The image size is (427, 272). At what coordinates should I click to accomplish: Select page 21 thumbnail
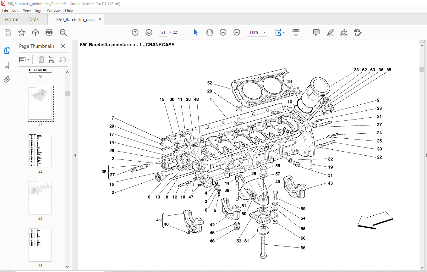pyautogui.click(x=40, y=103)
